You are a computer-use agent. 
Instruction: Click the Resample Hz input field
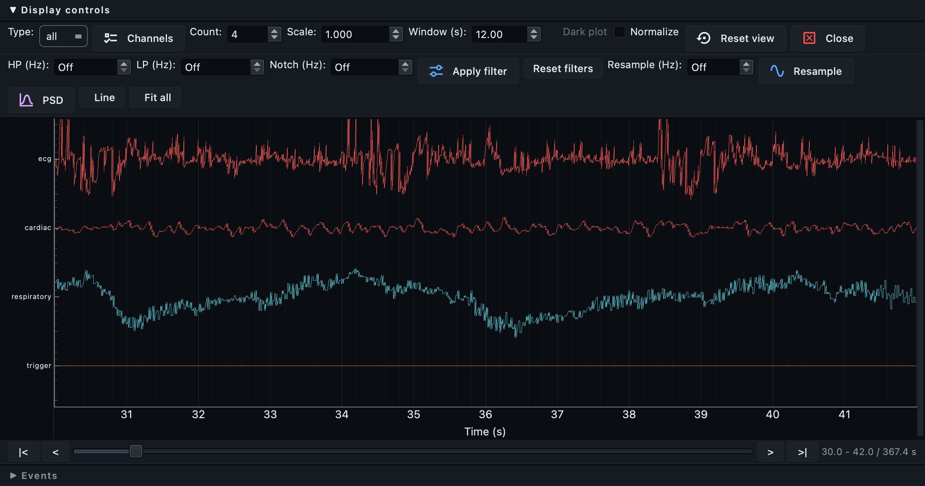713,67
